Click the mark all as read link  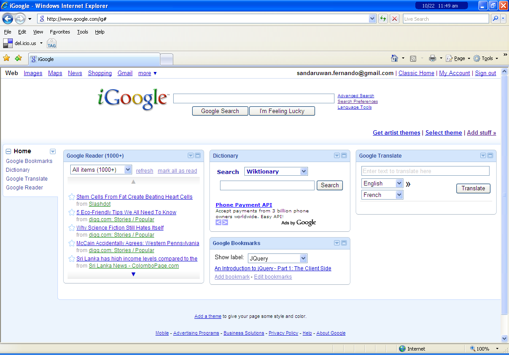[177, 171]
